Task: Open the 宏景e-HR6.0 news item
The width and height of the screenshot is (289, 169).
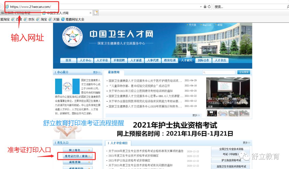Action: click(146, 96)
